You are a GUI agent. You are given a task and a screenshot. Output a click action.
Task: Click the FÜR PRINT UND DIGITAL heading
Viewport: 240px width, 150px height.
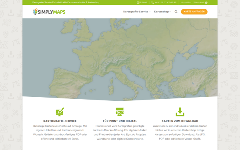point(120,121)
